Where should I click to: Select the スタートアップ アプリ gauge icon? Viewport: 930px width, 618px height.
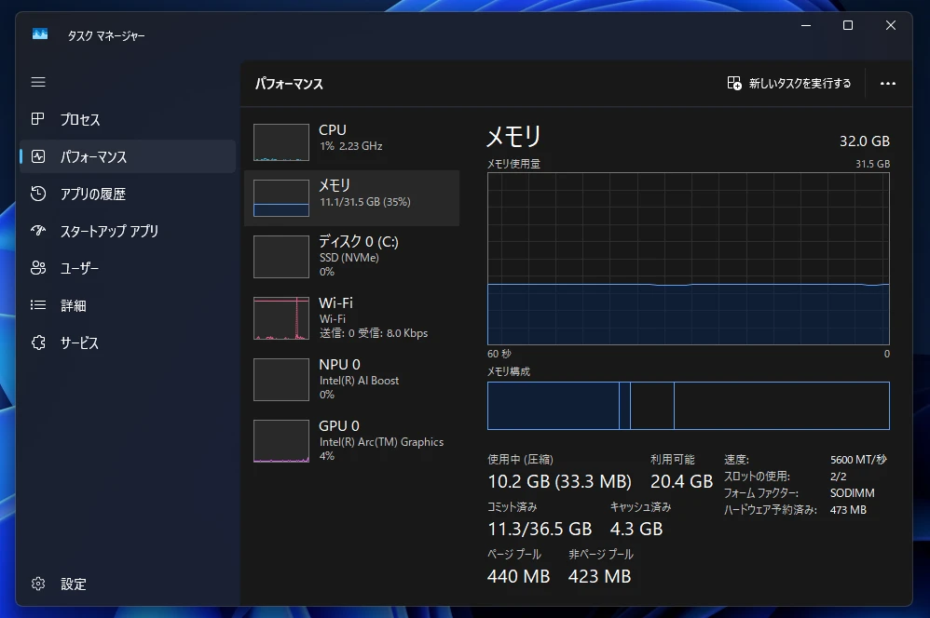(x=38, y=231)
